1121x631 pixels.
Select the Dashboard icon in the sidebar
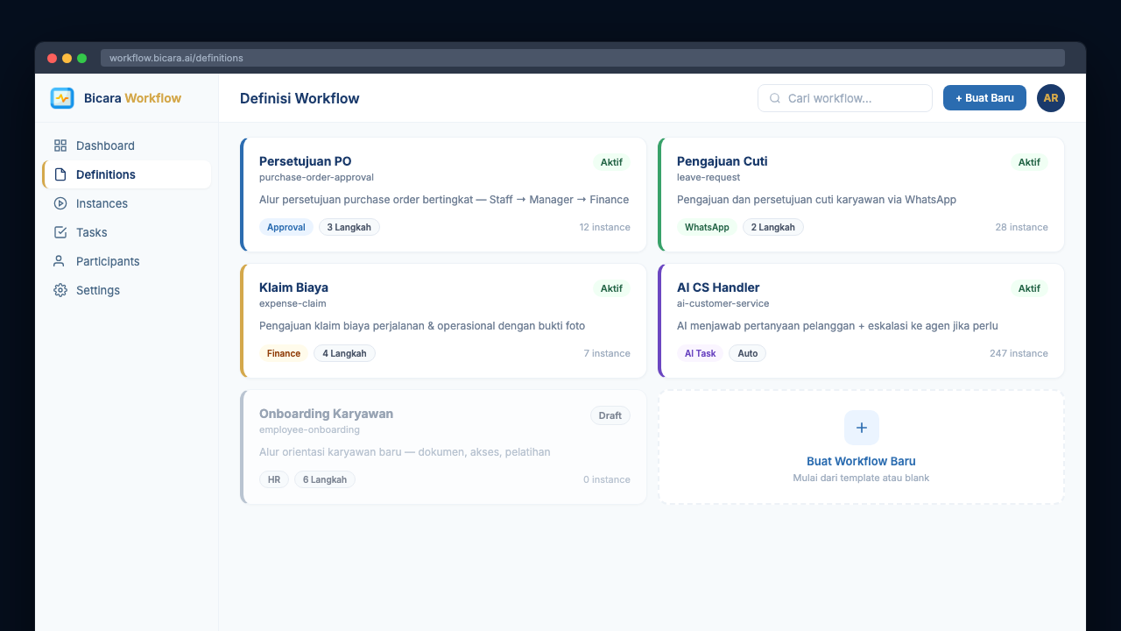[x=61, y=145]
